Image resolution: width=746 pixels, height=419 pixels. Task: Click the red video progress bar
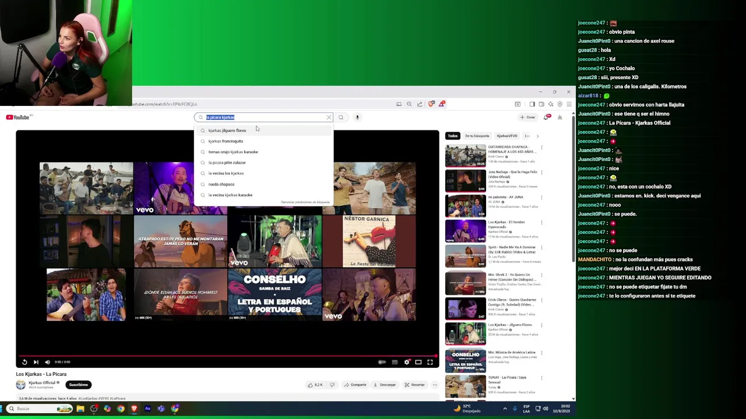tap(227, 355)
